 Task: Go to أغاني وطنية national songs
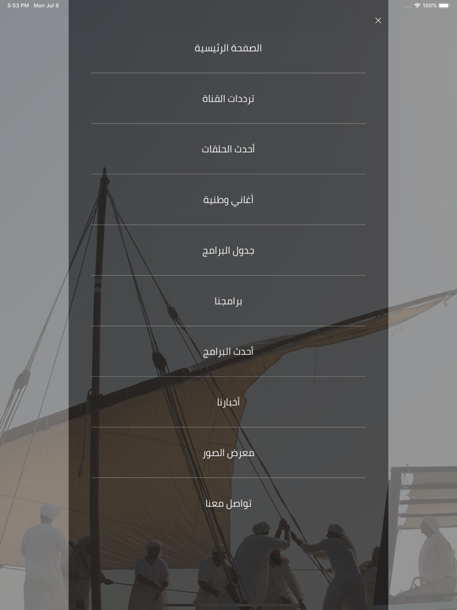[228, 199]
